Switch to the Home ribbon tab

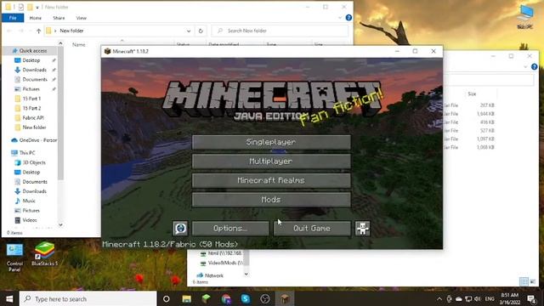[36, 18]
